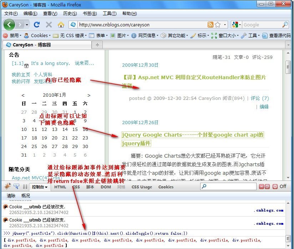
Task: Open the 编辑(E) menu
Action: pyautogui.click(x=30, y=14)
